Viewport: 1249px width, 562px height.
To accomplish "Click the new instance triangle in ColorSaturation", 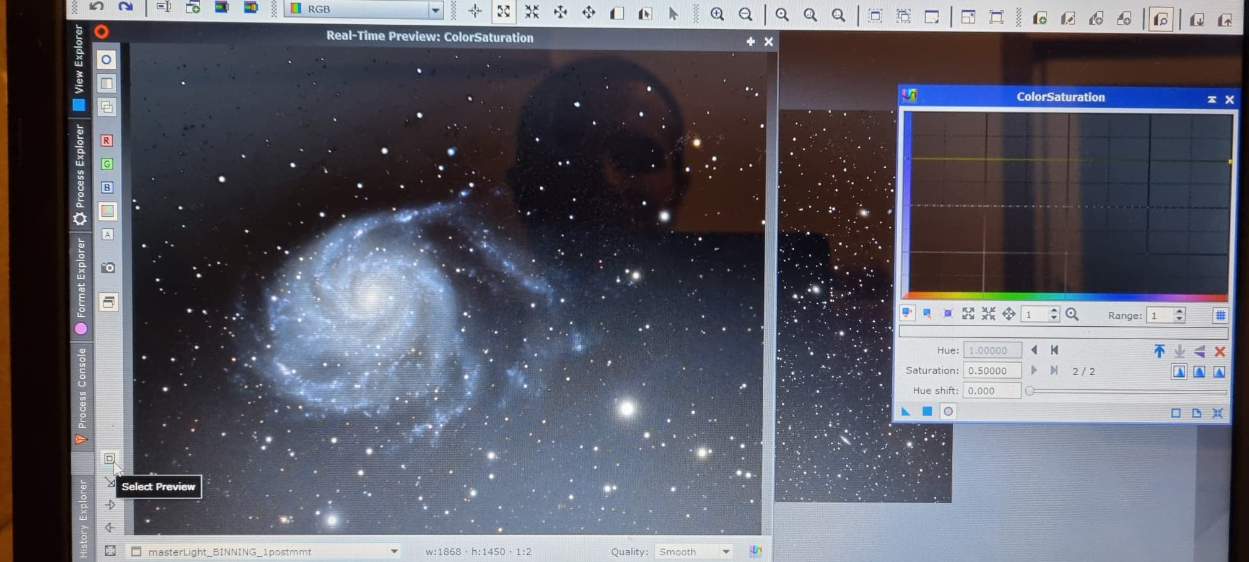I will [x=906, y=411].
